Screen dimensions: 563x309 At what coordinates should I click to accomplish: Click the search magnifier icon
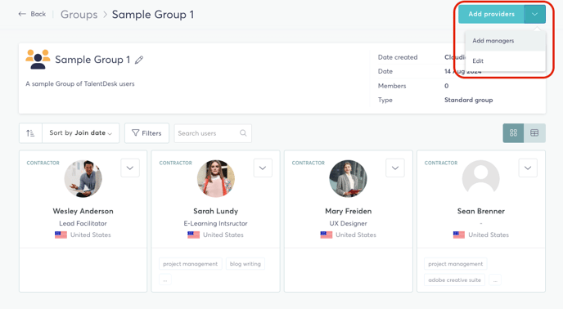[x=243, y=132]
